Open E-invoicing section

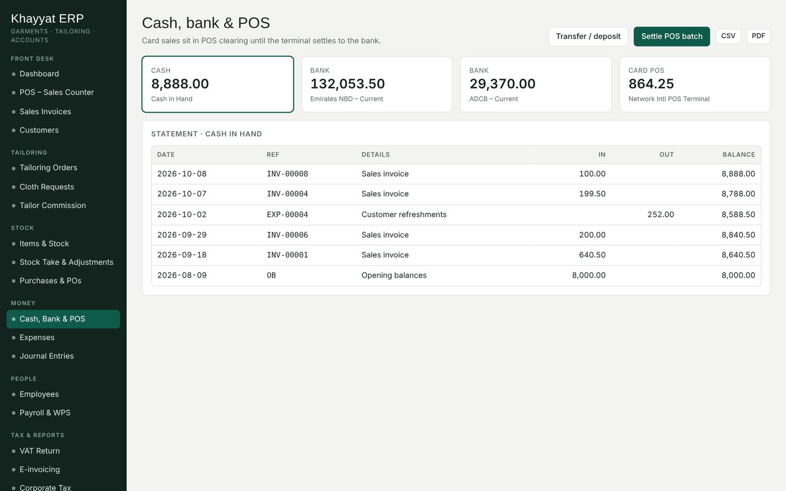coord(63,469)
